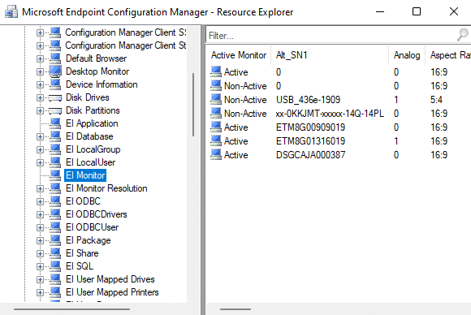Expand the Disk Partitions node
Image resolution: width=471 pixels, height=315 pixels.
coord(40,110)
